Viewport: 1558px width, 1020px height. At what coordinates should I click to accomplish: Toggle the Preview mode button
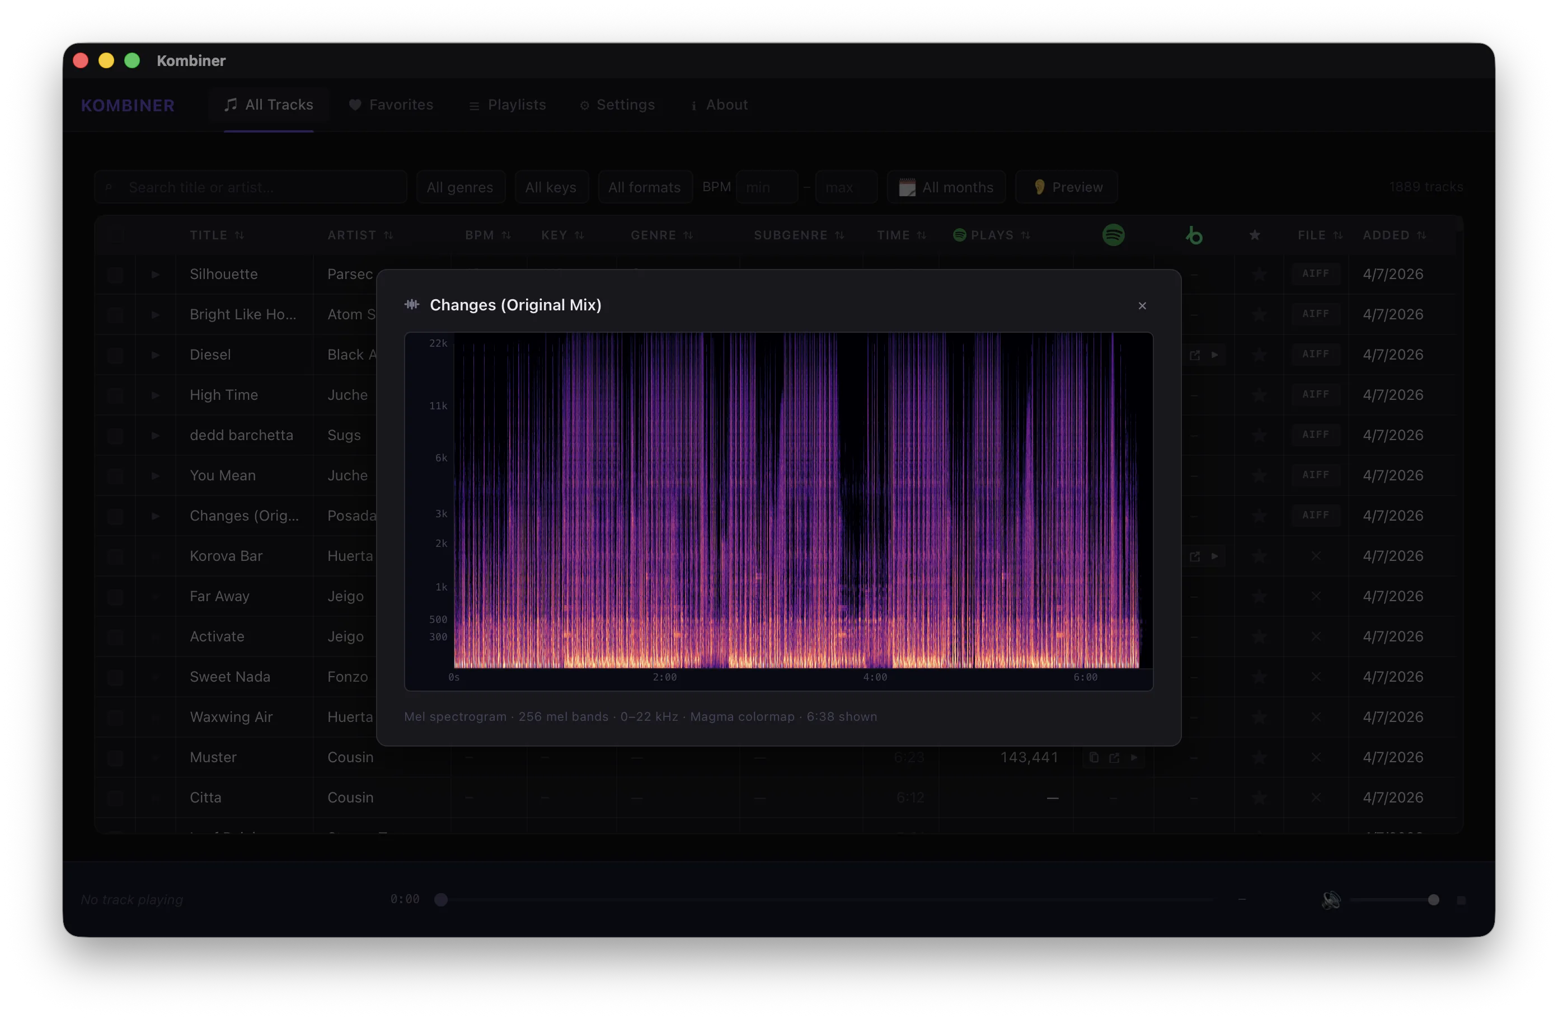click(1067, 187)
